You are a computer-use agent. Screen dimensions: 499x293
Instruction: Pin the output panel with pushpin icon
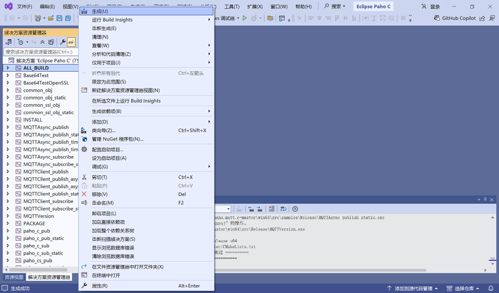pyautogui.click(x=485, y=199)
